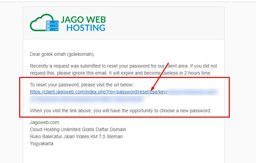Click 'When you visit the link above' sentence
Viewport: 256px width, 163px height.
click(120, 111)
